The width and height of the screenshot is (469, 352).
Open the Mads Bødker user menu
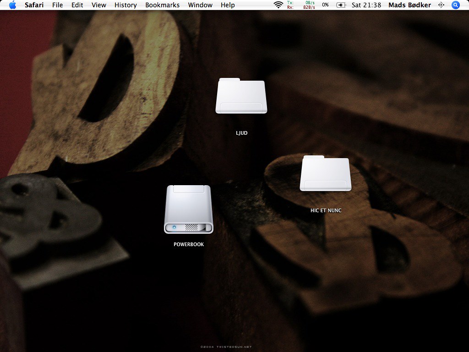point(410,5)
